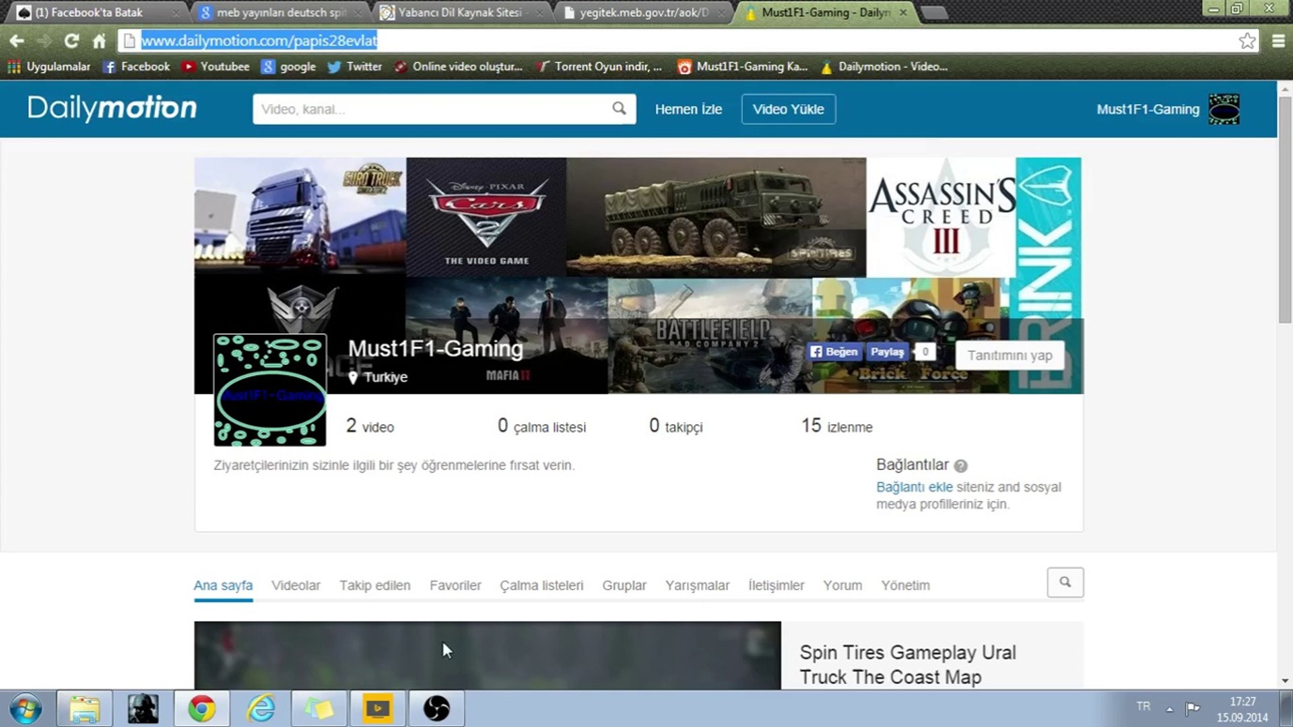Image resolution: width=1293 pixels, height=727 pixels.
Task: Open the 0 takipçi count
Action: click(x=675, y=425)
